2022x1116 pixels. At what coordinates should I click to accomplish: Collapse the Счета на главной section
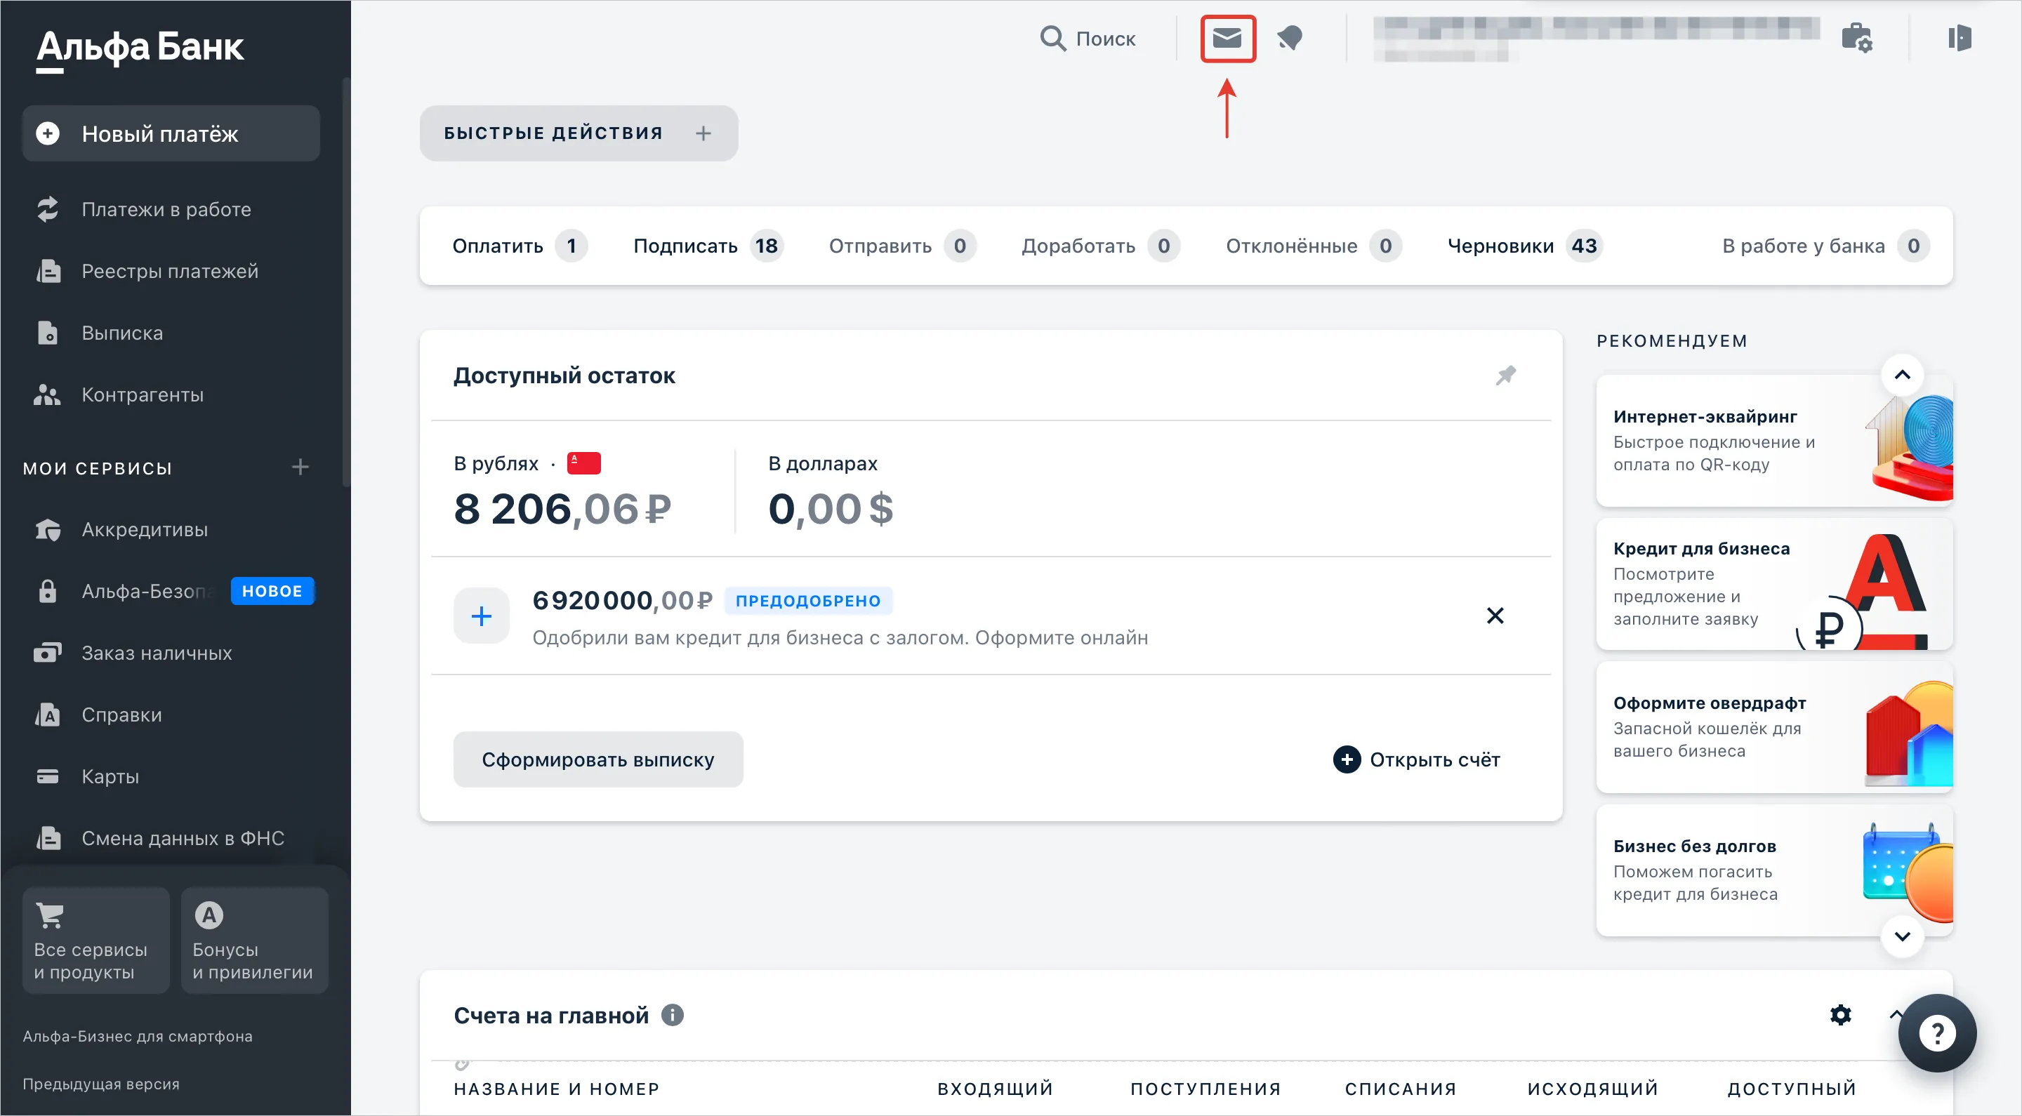[1895, 1016]
